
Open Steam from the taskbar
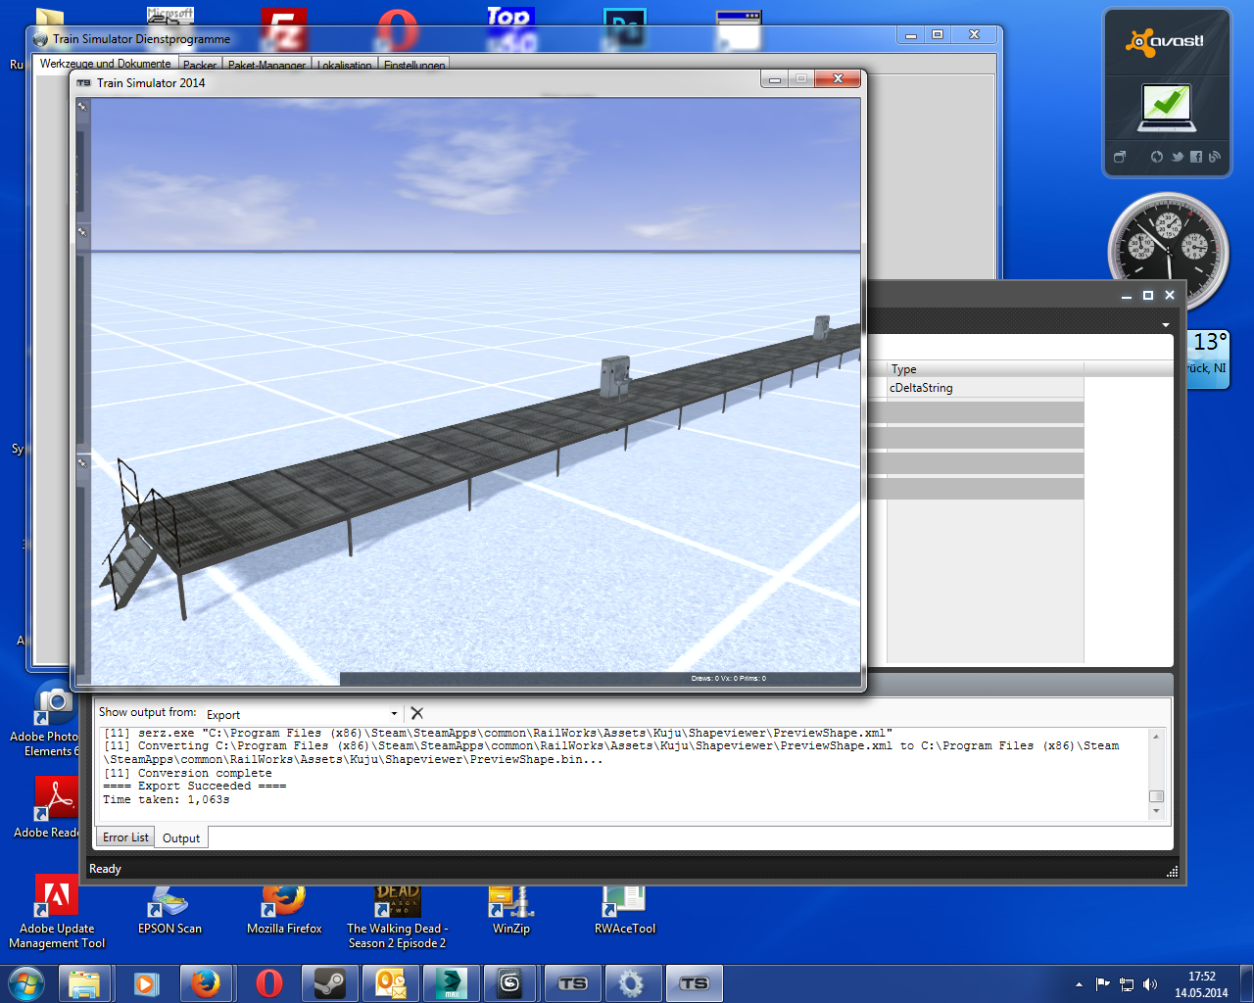[329, 983]
